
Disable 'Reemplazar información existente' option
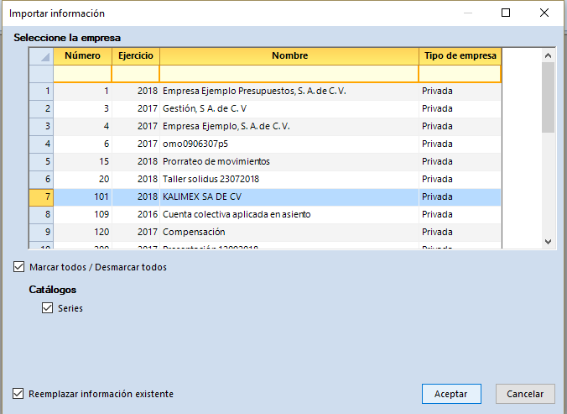[19, 393]
